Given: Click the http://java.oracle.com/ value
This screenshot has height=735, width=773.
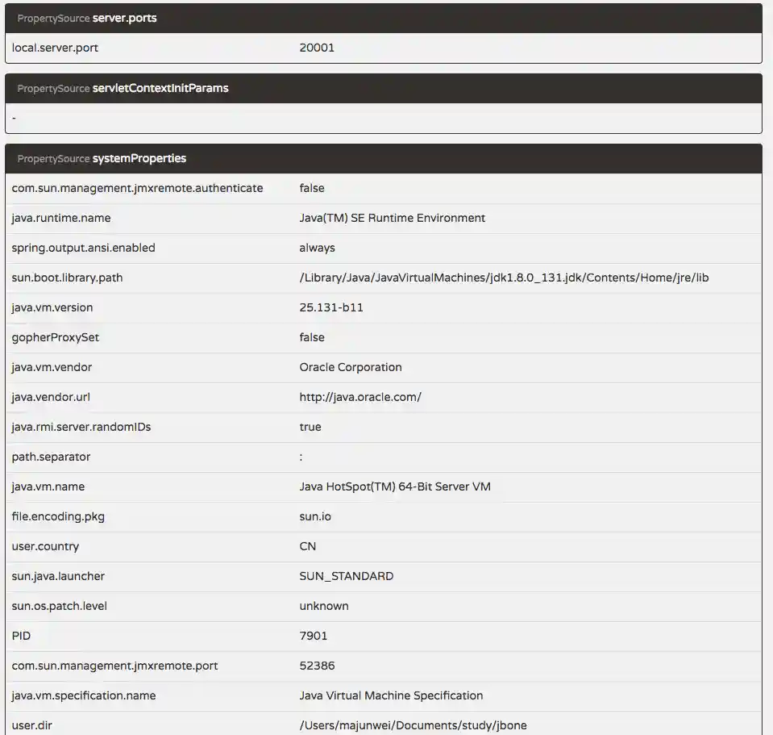Looking at the screenshot, I should [360, 397].
